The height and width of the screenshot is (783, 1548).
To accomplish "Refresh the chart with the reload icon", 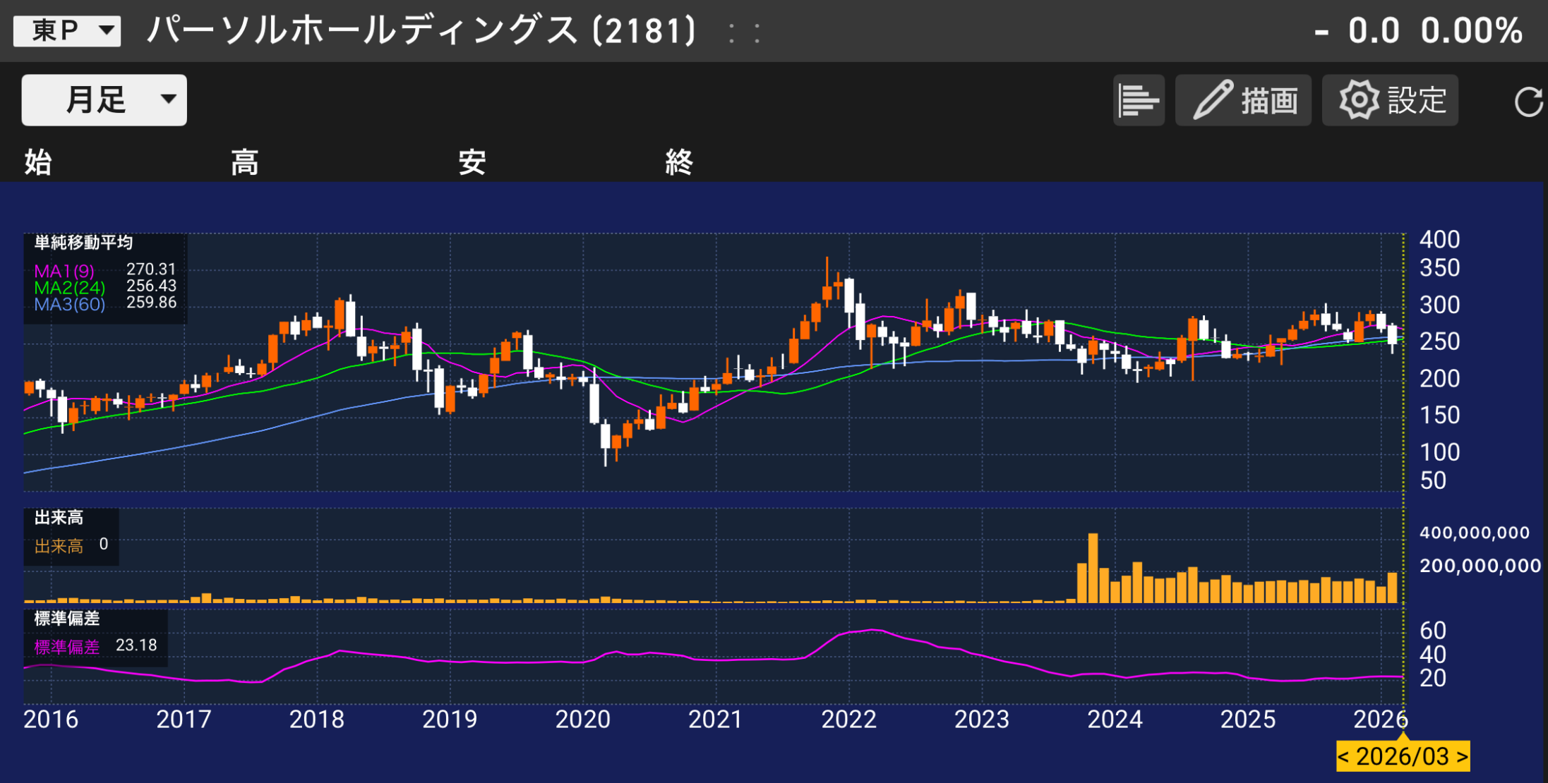I will click(x=1528, y=100).
